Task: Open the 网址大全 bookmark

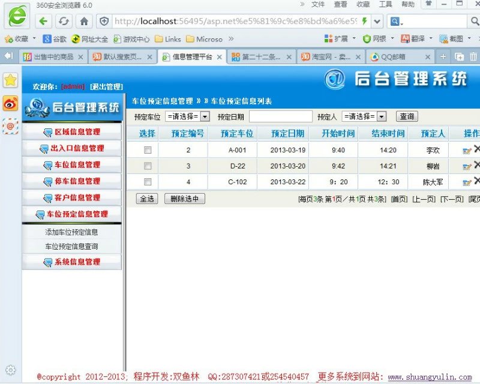Action: (x=89, y=39)
